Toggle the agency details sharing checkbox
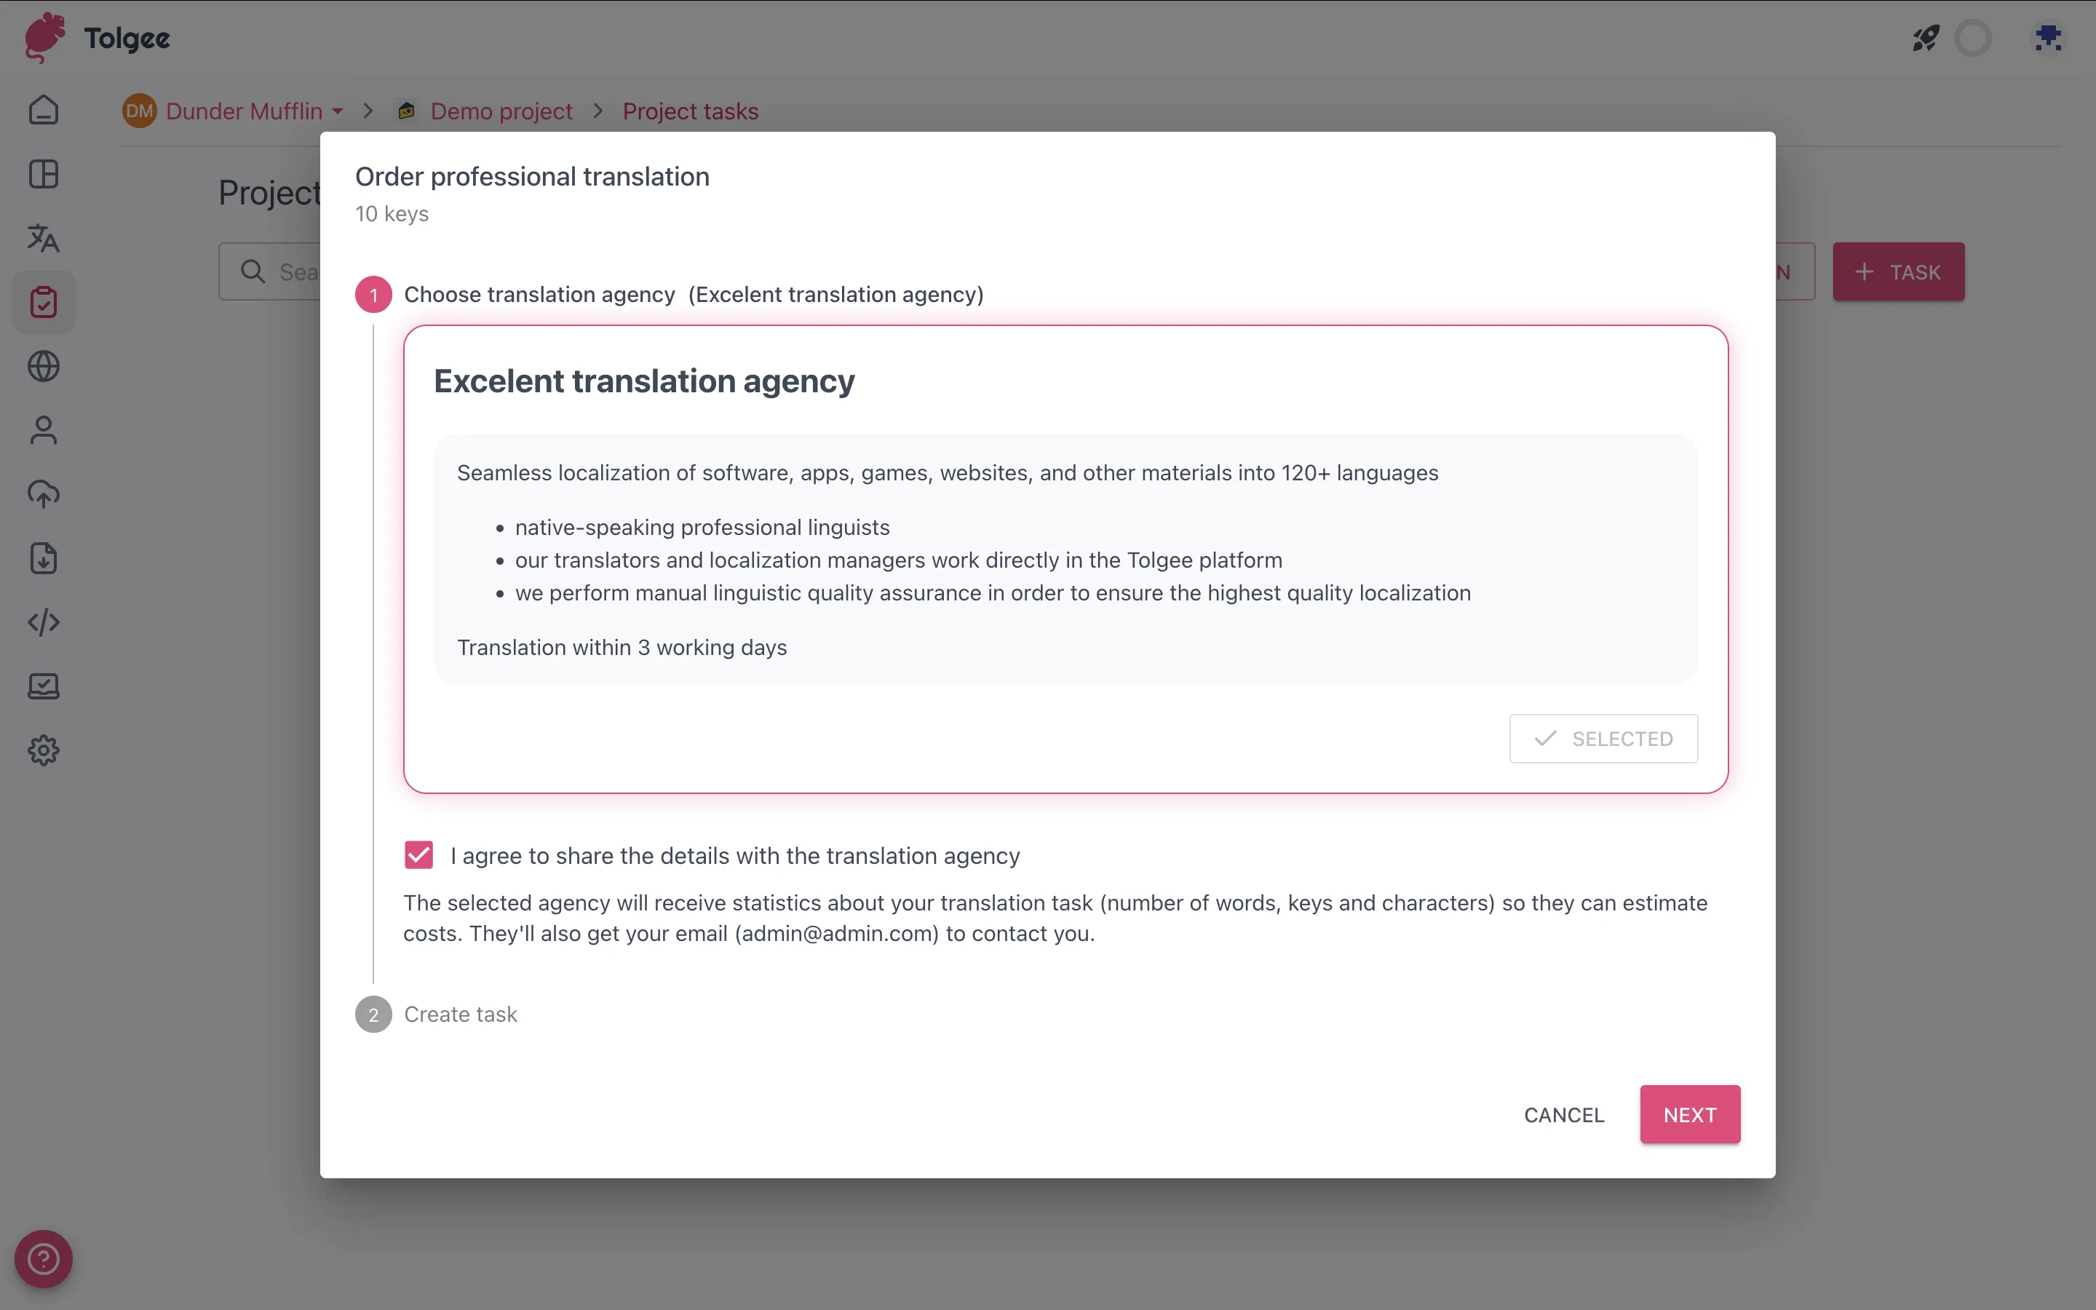The image size is (2096, 1310). pyautogui.click(x=418, y=854)
